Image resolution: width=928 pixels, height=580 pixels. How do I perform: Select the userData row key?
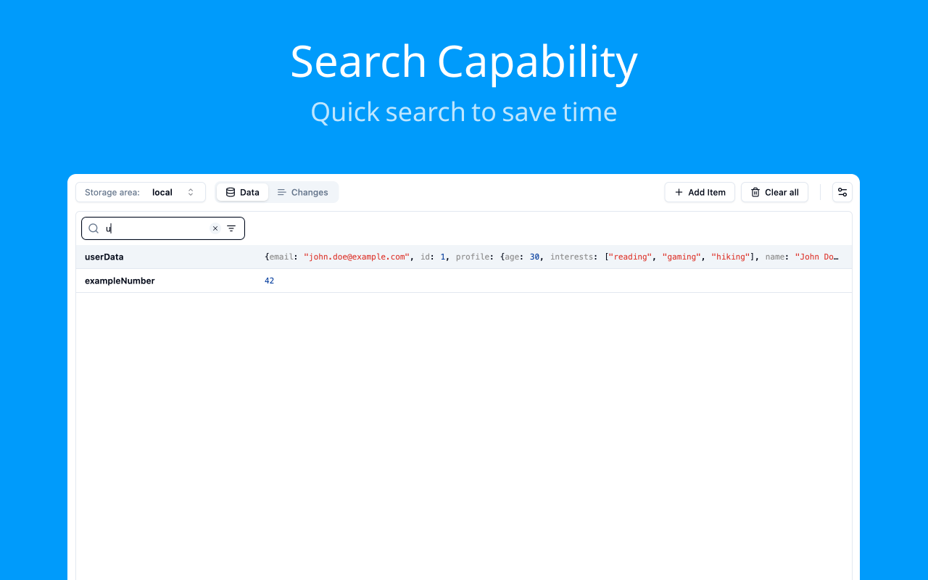(104, 257)
